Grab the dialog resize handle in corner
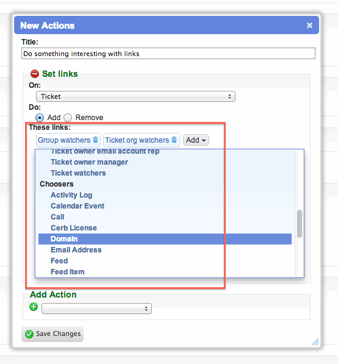338x364 pixels. coord(315,341)
